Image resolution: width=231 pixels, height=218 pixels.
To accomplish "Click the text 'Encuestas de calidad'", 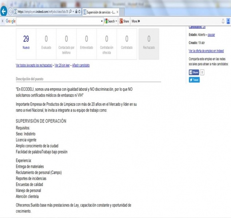I will (x=29, y=185).
